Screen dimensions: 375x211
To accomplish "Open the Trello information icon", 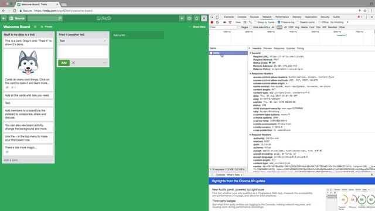I will [189, 18].
